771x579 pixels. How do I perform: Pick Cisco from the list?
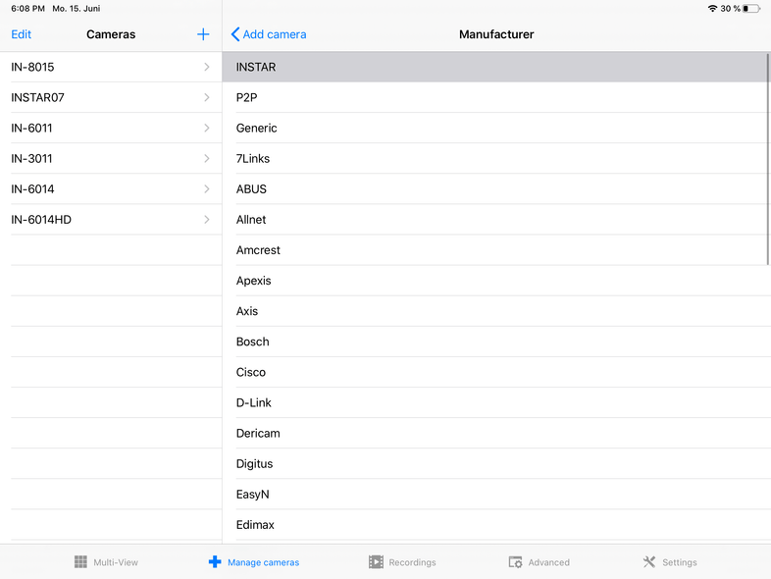coord(496,372)
